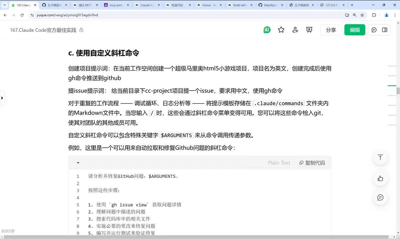Favorite the document with the star icon
The image size is (400, 239).
[x=281, y=30]
